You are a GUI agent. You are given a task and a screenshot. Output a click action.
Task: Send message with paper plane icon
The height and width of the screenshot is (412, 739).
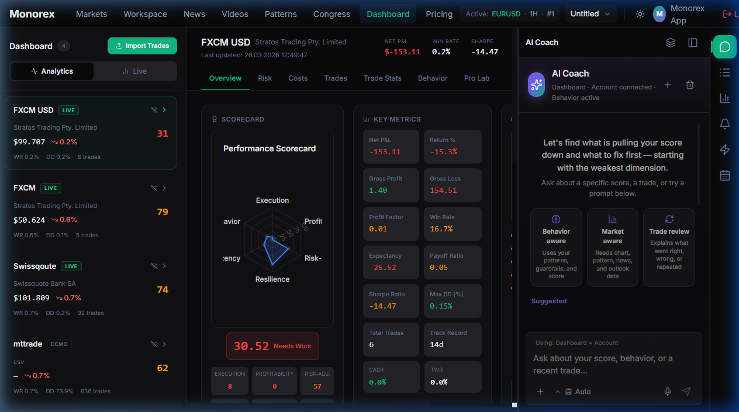pos(687,392)
